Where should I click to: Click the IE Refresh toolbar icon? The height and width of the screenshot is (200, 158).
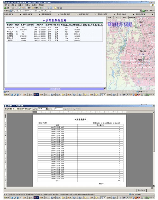click(20, 8)
